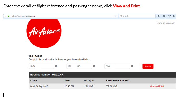This screenshot has height=98, width=182.
Task: Open View and Print link
Action: pos(157,86)
